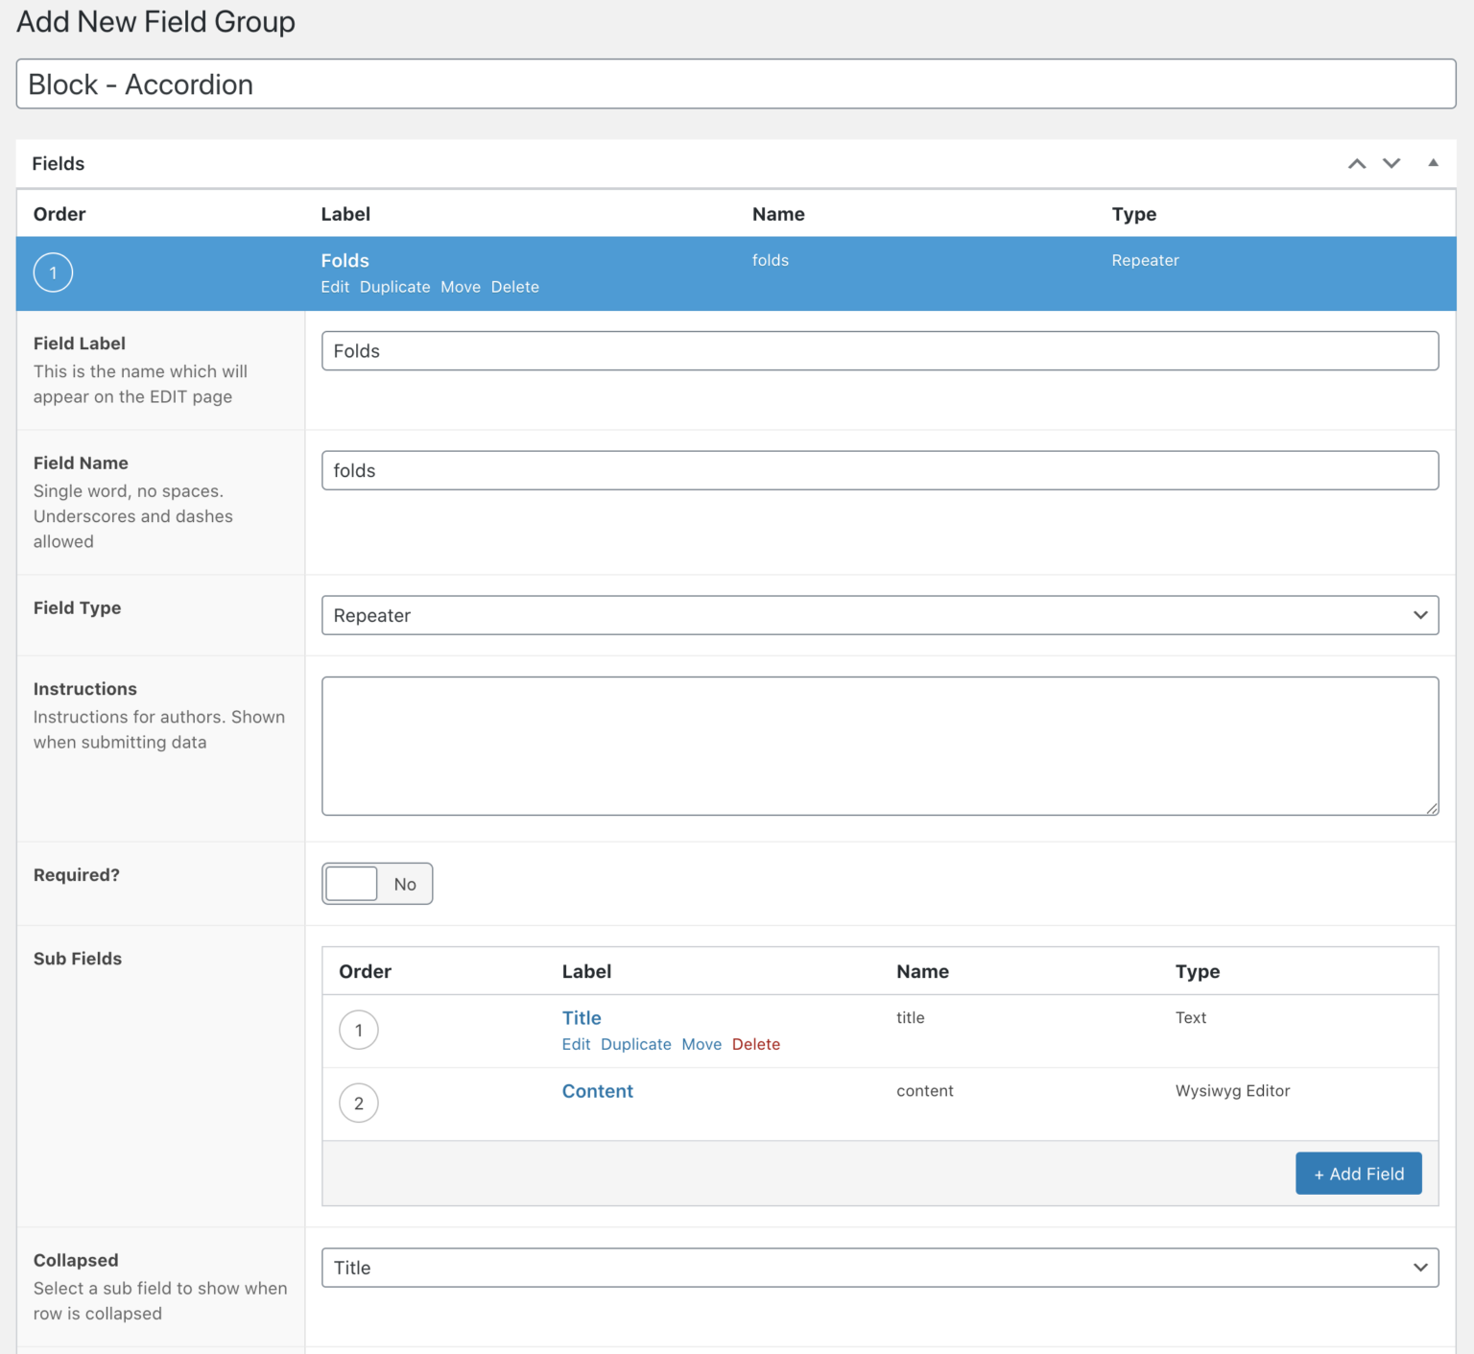Click the Block - Accordion title field

click(735, 84)
